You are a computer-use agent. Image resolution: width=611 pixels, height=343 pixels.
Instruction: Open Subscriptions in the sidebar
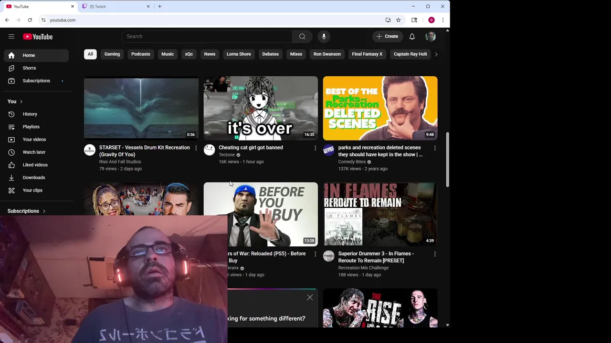[36, 81]
